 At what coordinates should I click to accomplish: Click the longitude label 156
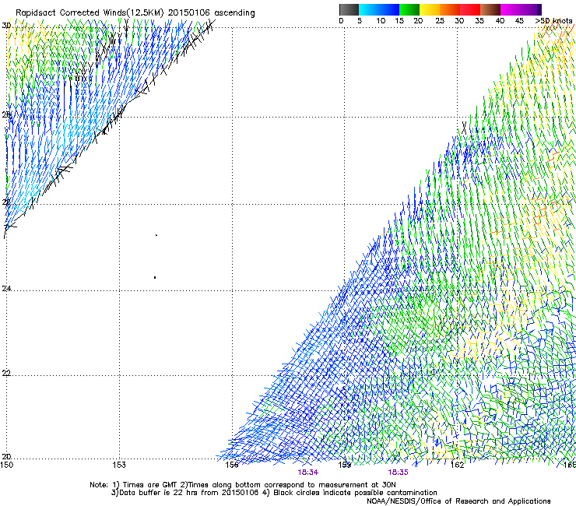point(232,465)
